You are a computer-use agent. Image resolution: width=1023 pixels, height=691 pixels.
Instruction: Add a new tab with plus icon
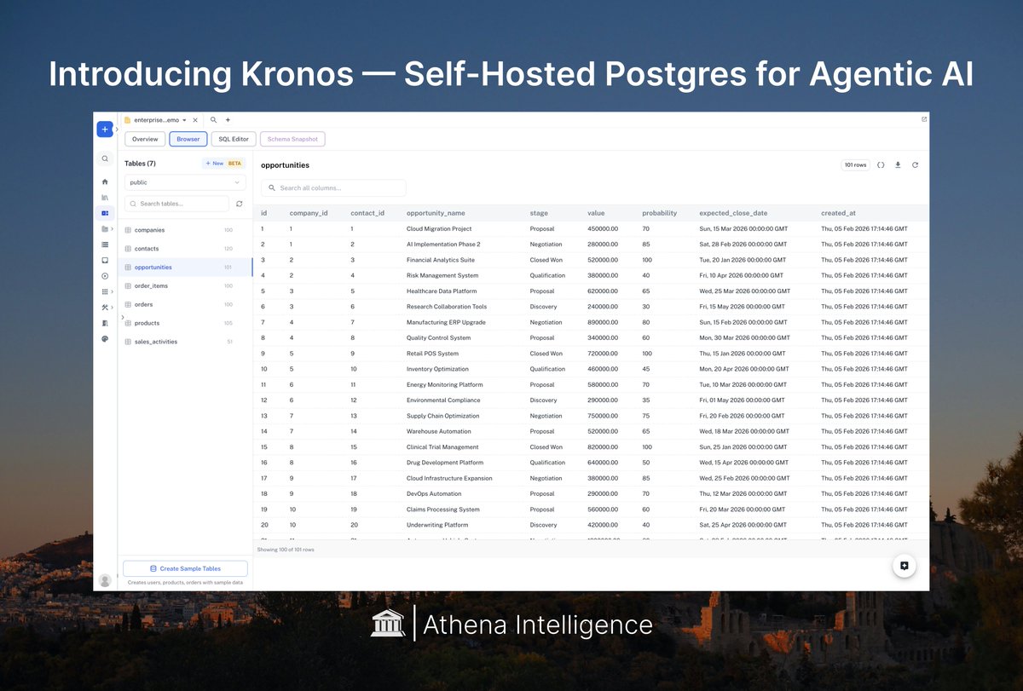coord(228,120)
